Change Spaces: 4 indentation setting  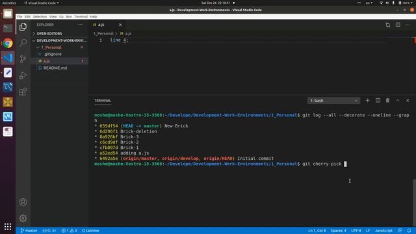[338, 231]
